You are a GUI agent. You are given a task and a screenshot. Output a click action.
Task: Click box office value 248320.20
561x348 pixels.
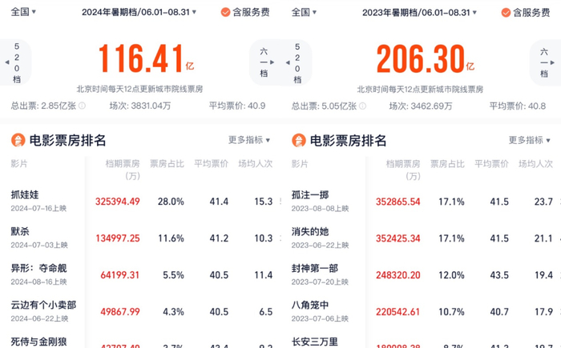(398, 275)
